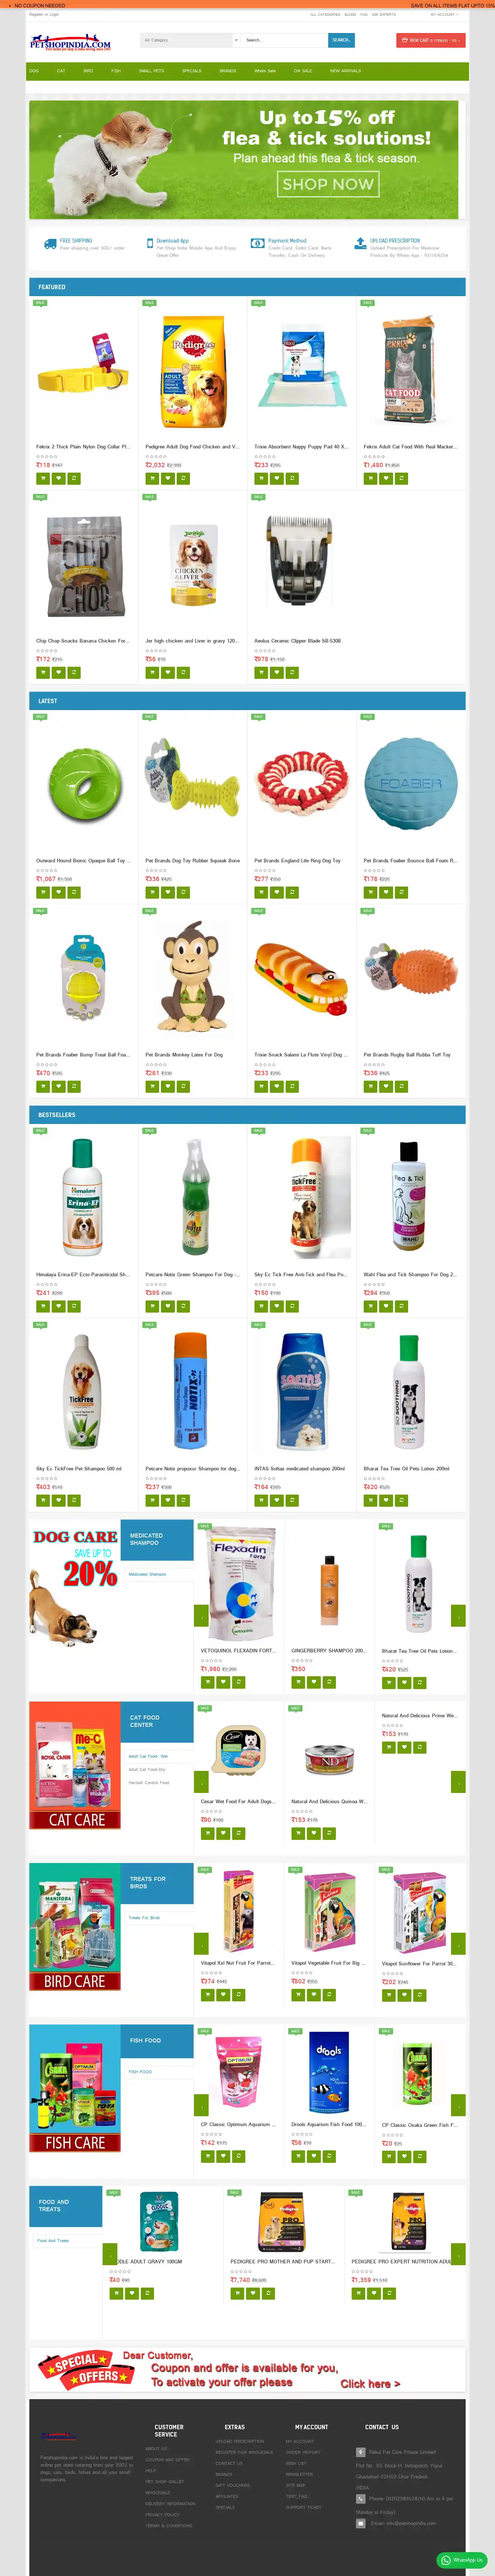
Task: Focus the product search input field
Action: click(x=284, y=40)
